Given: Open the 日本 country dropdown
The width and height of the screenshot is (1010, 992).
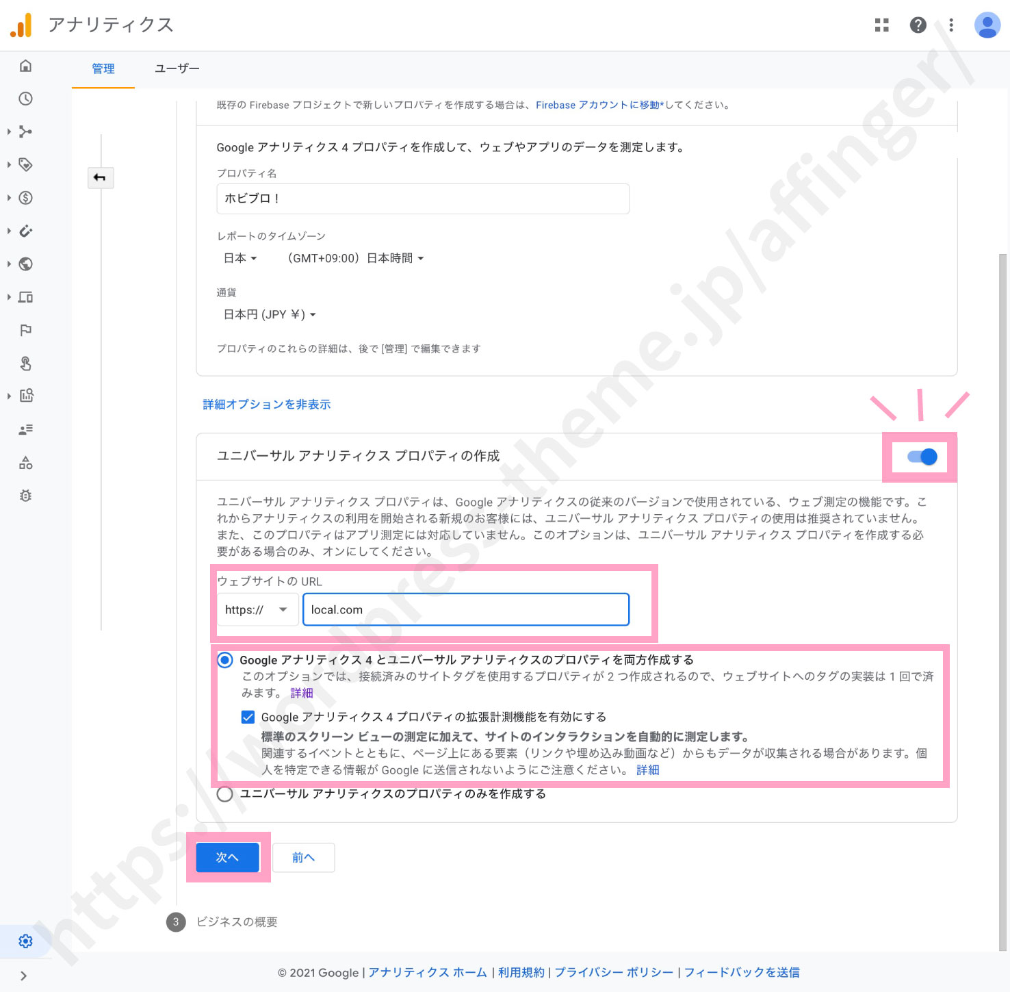Looking at the screenshot, I should click(x=240, y=258).
